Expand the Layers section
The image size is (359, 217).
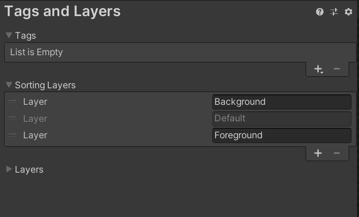[x=9, y=169]
